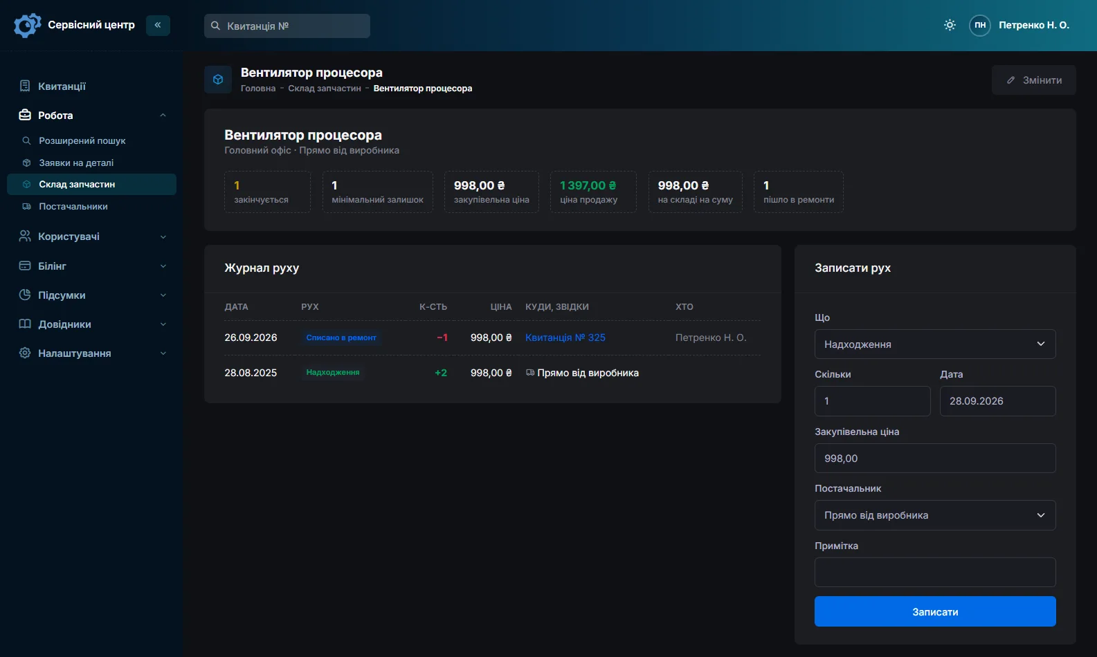Image resolution: width=1097 pixels, height=657 pixels.
Task: Click the Білінг card icon
Action: [25, 266]
